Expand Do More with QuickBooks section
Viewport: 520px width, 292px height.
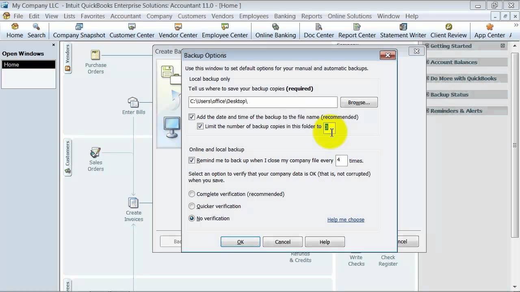427,78
